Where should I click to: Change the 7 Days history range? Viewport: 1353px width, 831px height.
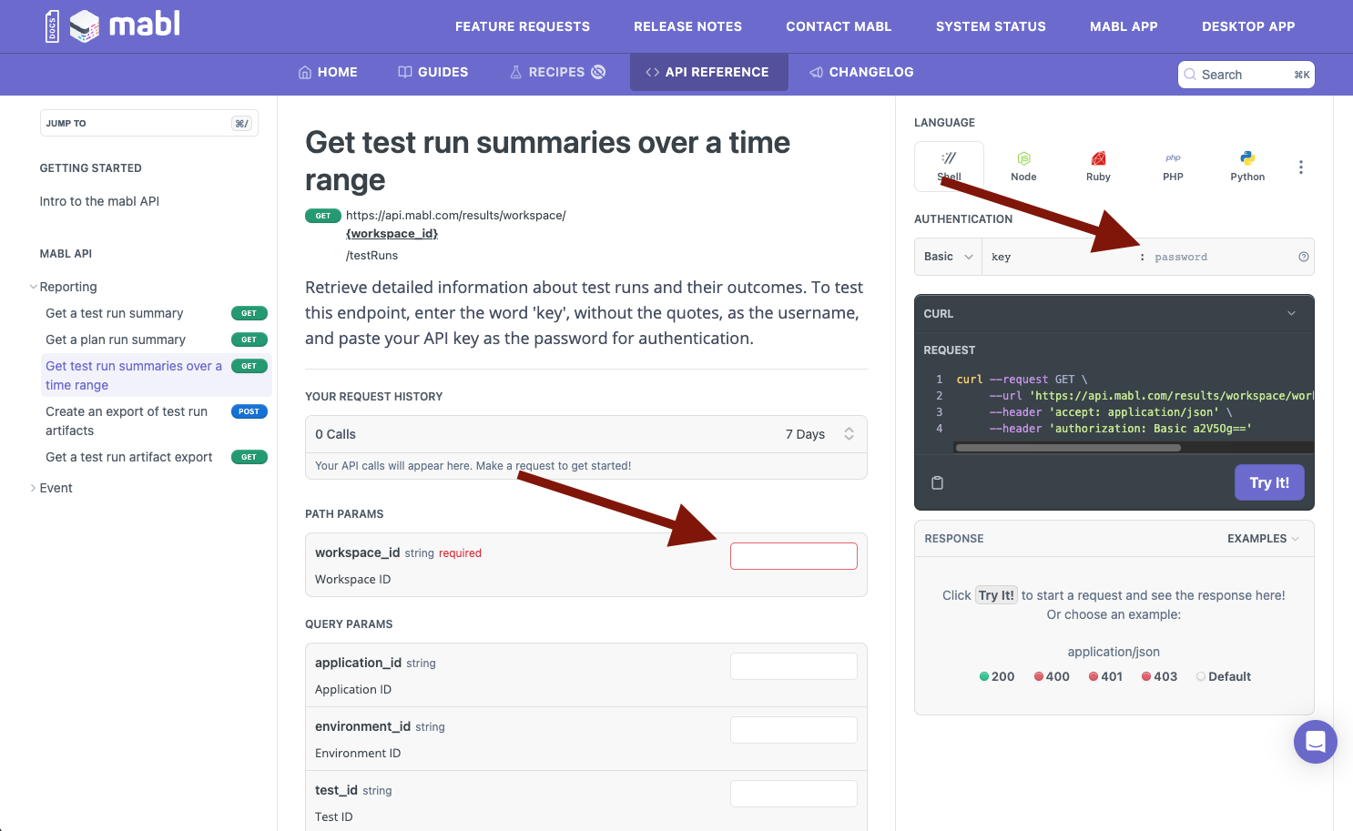click(x=819, y=434)
